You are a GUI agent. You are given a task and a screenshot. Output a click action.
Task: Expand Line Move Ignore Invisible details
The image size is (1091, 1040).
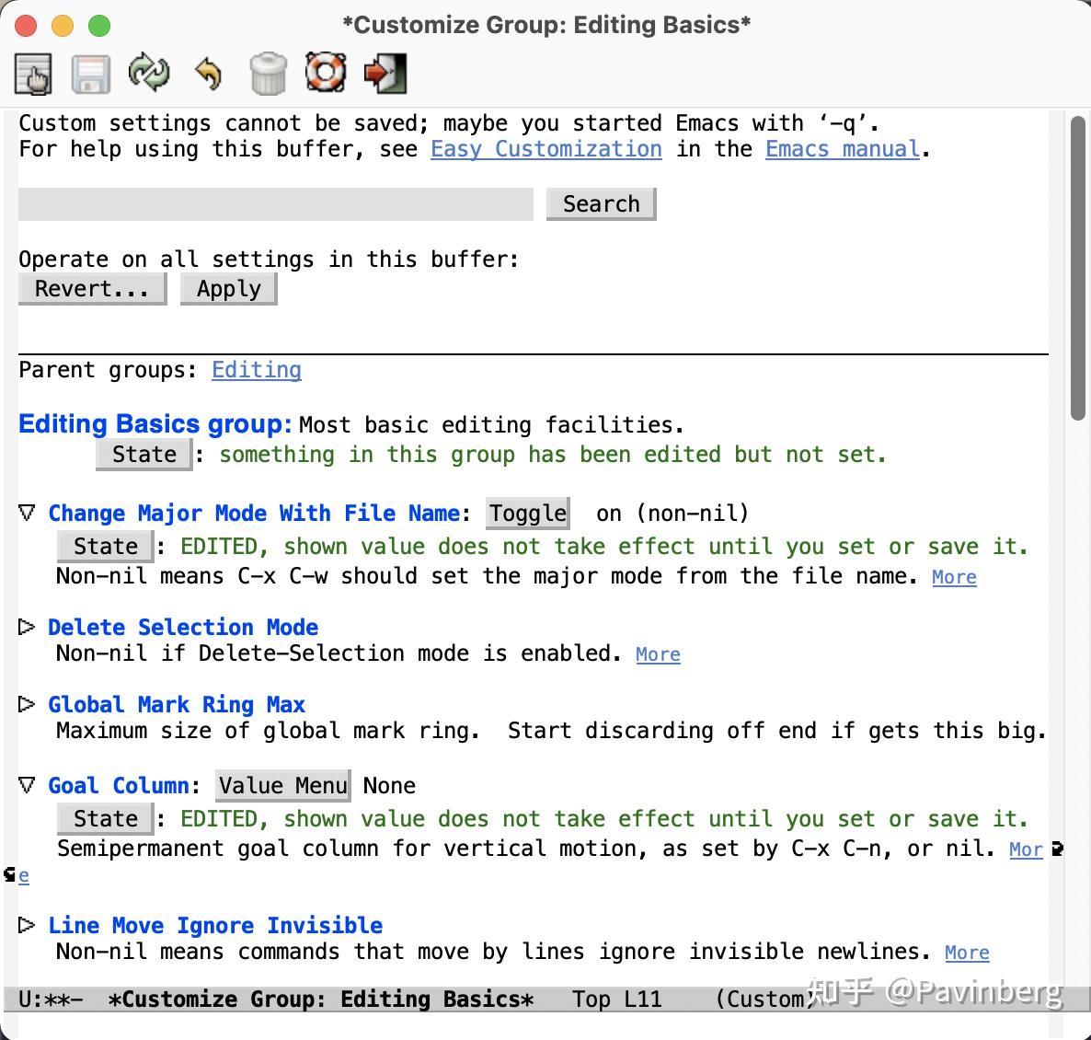pos(27,925)
